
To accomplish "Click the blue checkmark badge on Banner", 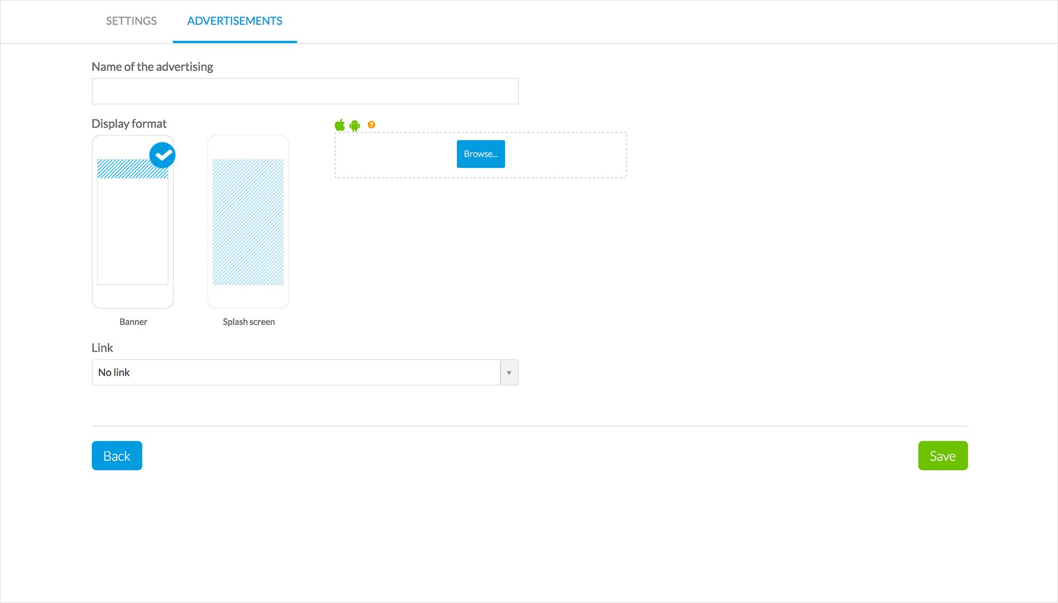I will coord(162,155).
